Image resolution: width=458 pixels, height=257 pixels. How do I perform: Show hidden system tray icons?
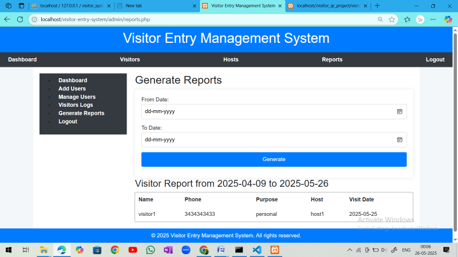click(350, 250)
